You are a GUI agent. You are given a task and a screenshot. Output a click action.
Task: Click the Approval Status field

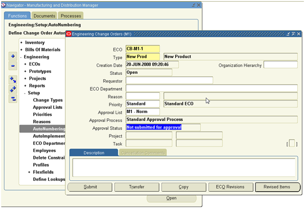(x=163, y=127)
